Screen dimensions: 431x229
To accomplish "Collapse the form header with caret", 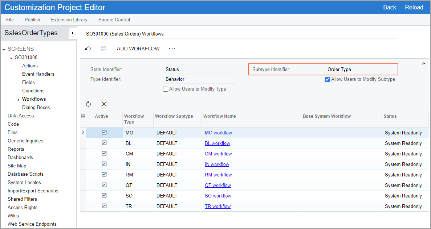I will (x=423, y=64).
